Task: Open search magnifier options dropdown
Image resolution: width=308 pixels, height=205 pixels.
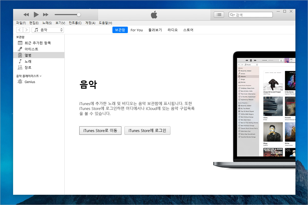Action: [232, 15]
